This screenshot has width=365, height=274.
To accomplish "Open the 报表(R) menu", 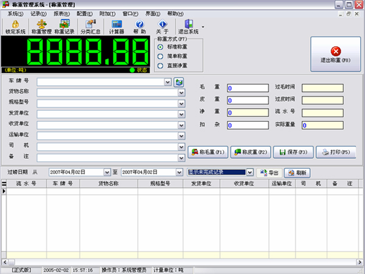I will (60, 13).
